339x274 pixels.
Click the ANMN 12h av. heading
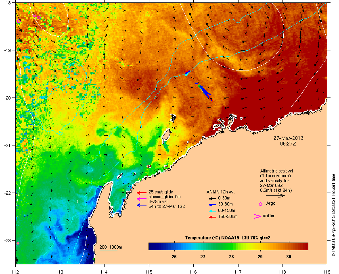pyautogui.click(x=220, y=192)
